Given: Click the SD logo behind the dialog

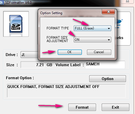Looking at the screenshot, I should click(119, 24).
